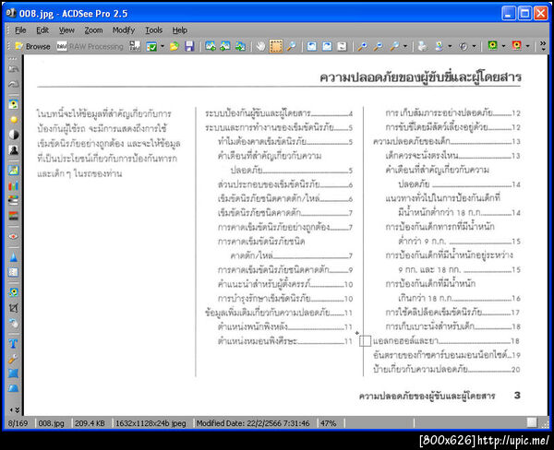Click the Modified Date status bar entry
The width and height of the screenshot is (554, 450).
(x=253, y=423)
